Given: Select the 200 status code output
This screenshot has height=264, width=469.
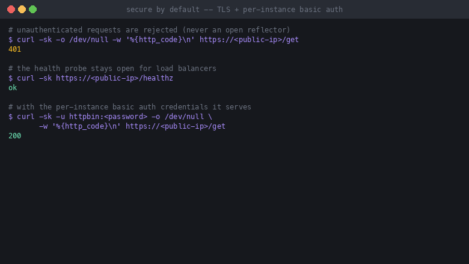Looking at the screenshot, I should pos(14,136).
